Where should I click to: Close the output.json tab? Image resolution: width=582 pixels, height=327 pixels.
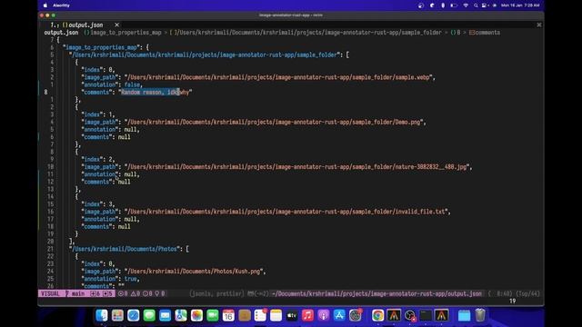[x=117, y=25]
